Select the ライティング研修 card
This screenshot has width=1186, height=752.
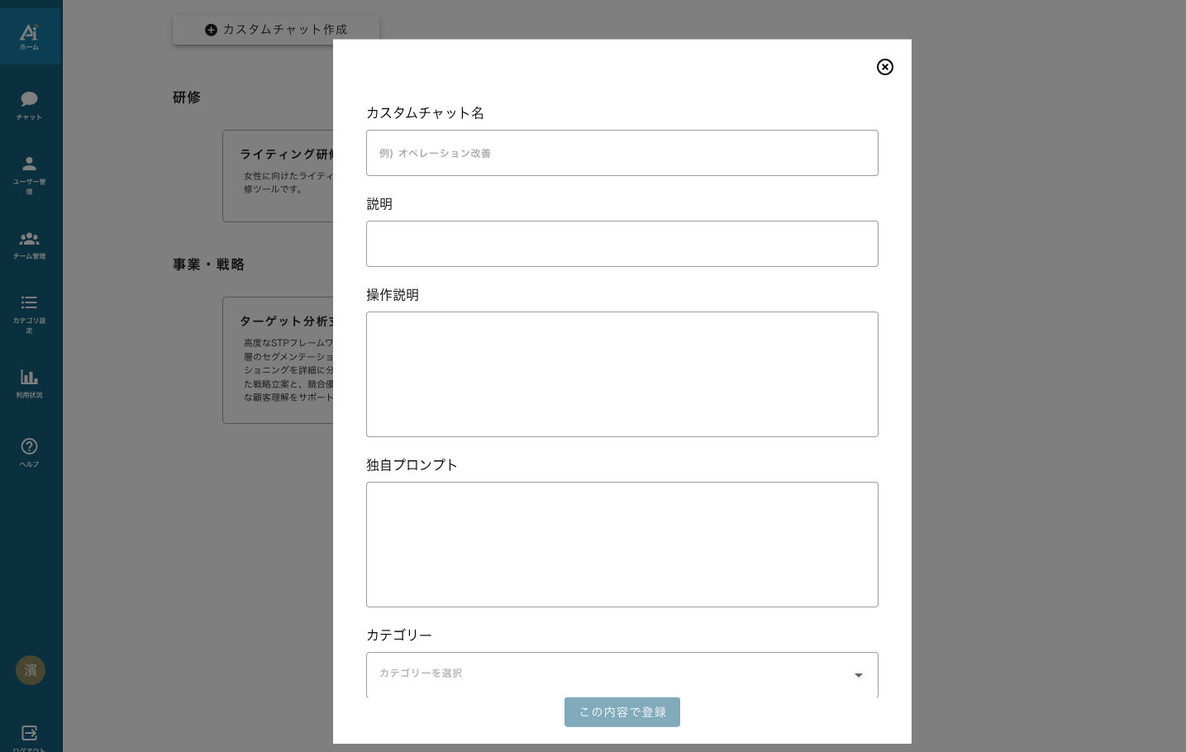(279, 176)
